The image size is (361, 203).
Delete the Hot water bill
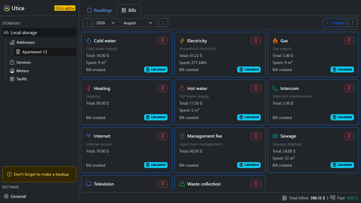[256, 88]
